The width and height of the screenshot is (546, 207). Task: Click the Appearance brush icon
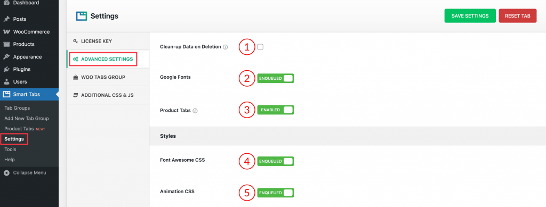pos(6,56)
